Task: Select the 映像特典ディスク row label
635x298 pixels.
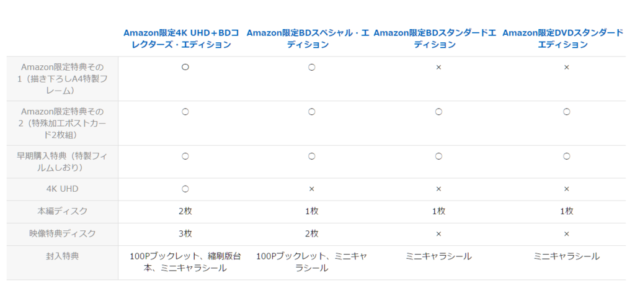Action: (62, 233)
